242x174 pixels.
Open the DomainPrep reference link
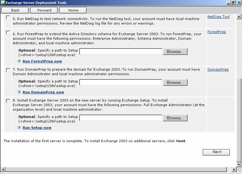[218, 69]
